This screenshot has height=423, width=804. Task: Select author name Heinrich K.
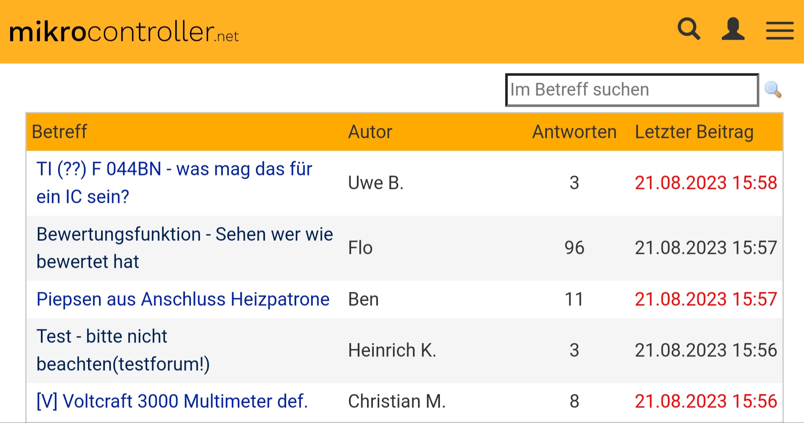tap(392, 350)
